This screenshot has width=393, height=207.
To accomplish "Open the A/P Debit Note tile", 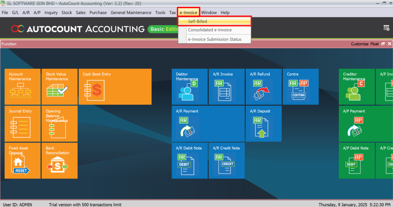I will [x=357, y=161].
